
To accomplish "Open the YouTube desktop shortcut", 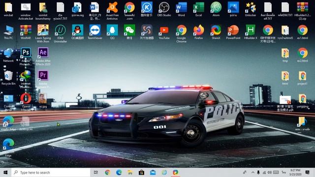I will [x=164, y=30].
